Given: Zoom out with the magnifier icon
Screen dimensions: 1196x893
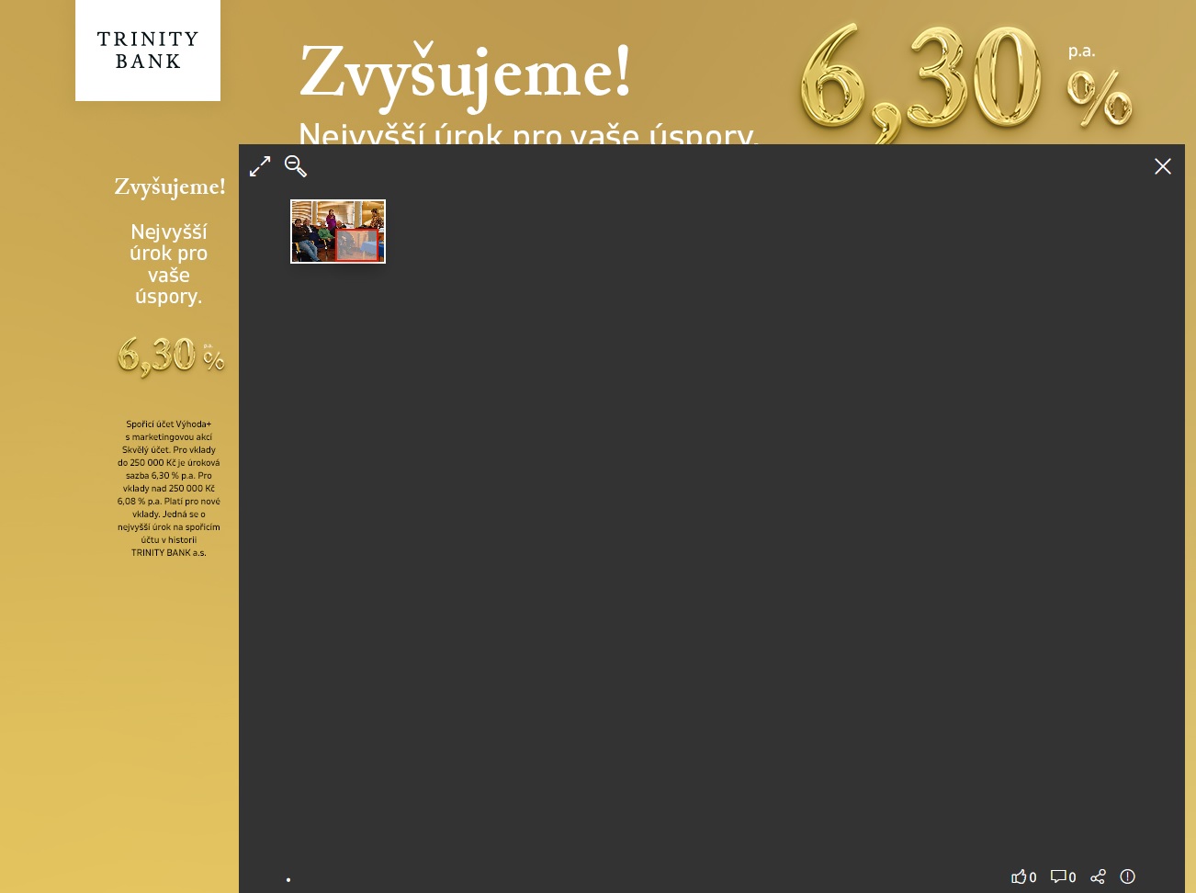Looking at the screenshot, I should tap(296, 166).
